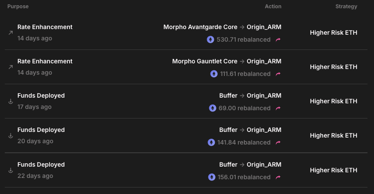Click the download arrow icon on 22 days ago row
This screenshot has height=194, width=374.
(11, 170)
